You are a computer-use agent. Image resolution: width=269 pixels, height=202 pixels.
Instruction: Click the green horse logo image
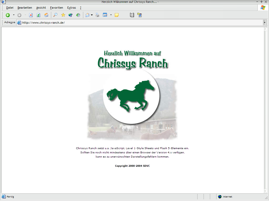[x=131, y=96]
